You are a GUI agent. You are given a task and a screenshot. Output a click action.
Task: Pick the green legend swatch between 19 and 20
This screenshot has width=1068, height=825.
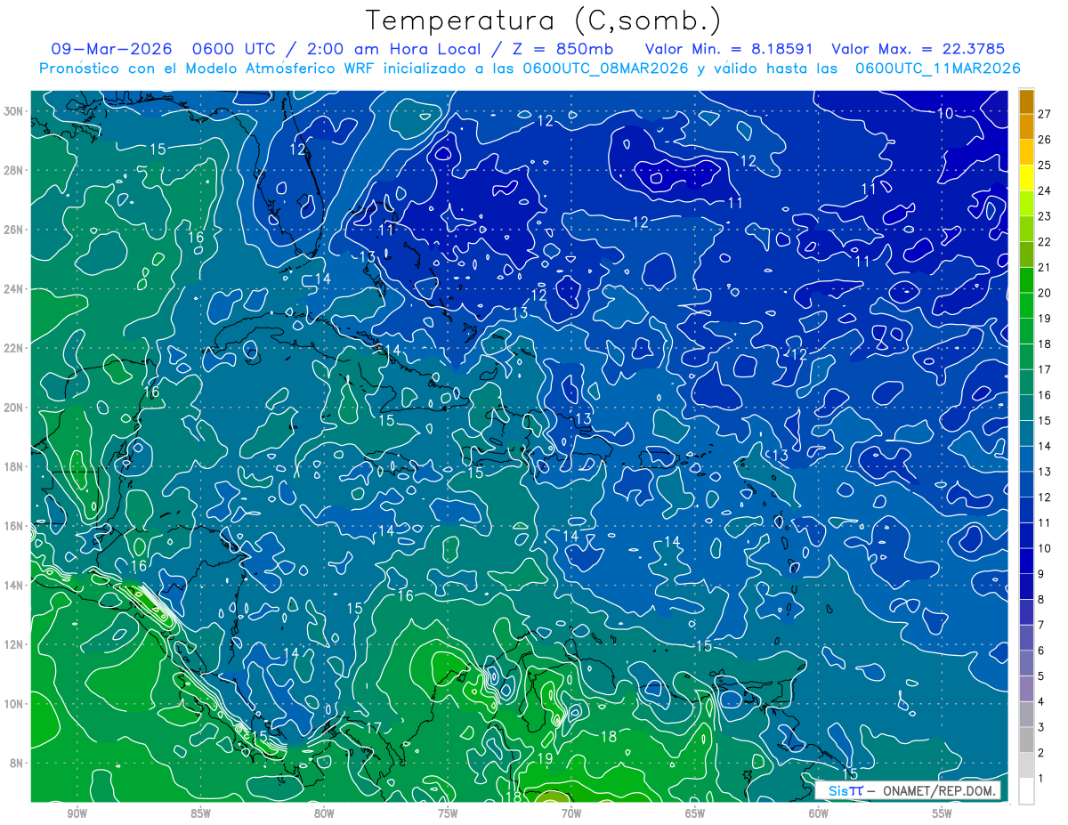point(1026,305)
